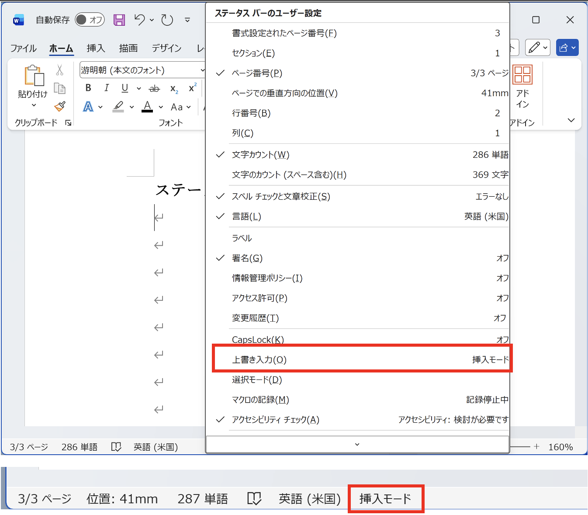This screenshot has width=588, height=515.
Task: Toggle 文字カウント option in menu
Action: coord(260,155)
